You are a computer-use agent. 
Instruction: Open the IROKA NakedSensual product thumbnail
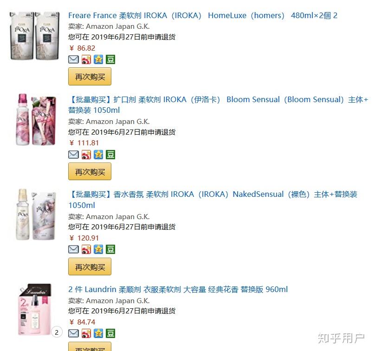36,214
